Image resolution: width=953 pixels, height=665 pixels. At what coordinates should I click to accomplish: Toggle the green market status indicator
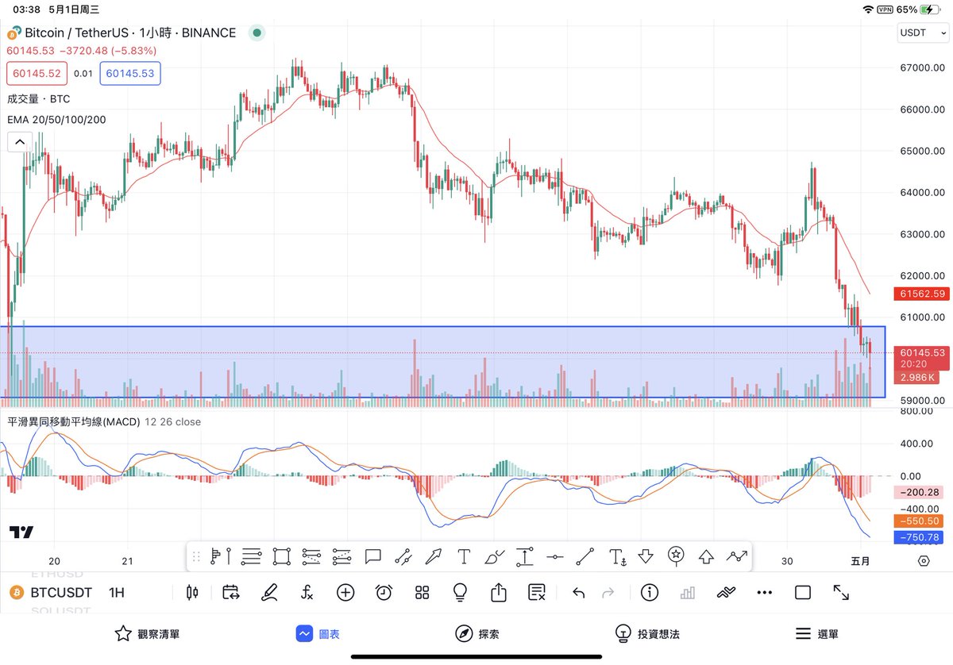(257, 33)
